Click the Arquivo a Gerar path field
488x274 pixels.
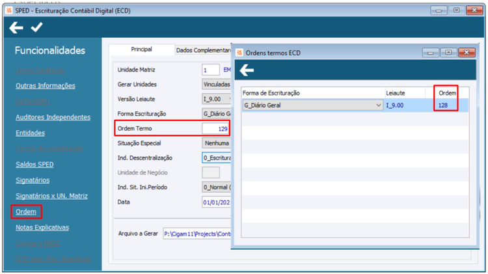pos(197,234)
